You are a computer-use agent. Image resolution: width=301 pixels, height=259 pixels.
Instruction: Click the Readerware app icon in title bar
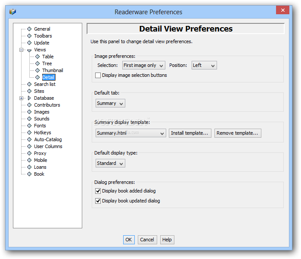click(12, 12)
